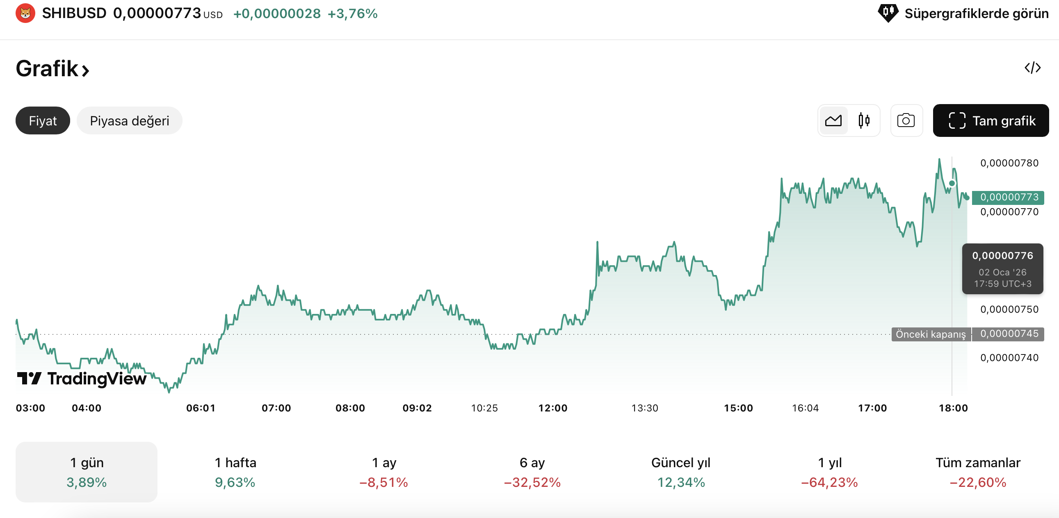Image resolution: width=1059 pixels, height=518 pixels.
Task: Expand the Grafik heading chevron
Action: tap(85, 70)
